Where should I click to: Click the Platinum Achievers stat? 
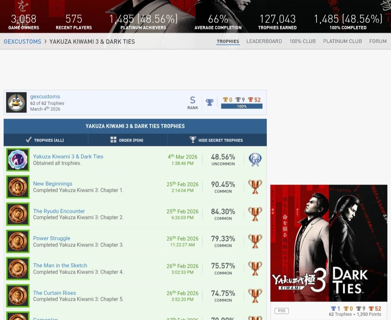[143, 22]
